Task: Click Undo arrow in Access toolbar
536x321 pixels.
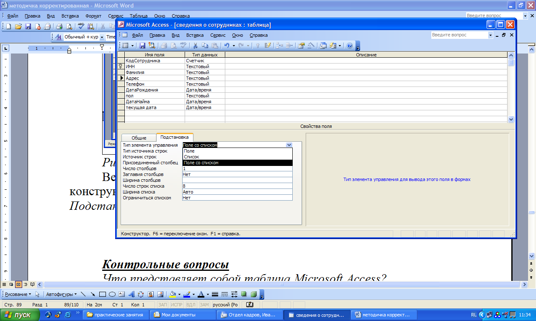Action: (x=227, y=46)
